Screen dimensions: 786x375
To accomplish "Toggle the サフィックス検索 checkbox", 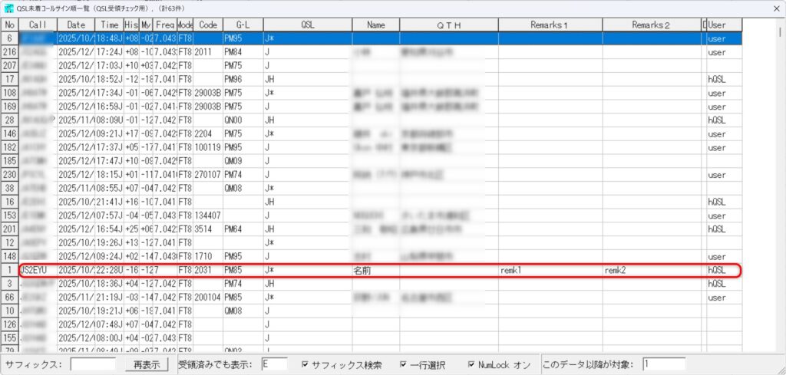I will (306, 364).
